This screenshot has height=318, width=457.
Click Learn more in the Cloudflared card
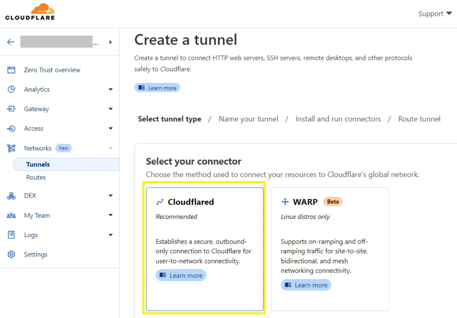pos(181,275)
